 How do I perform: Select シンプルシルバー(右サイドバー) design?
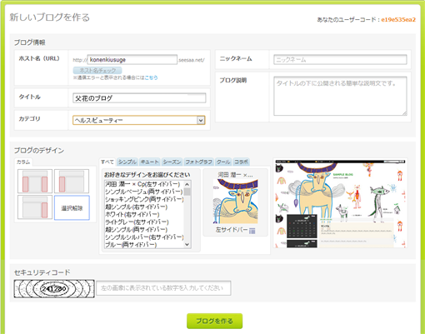tap(144, 237)
